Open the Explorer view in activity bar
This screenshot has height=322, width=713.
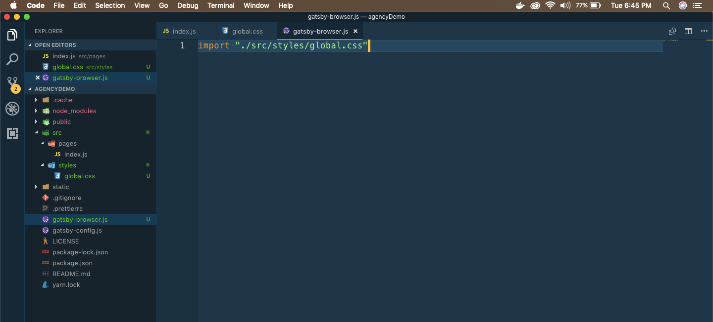(12, 35)
